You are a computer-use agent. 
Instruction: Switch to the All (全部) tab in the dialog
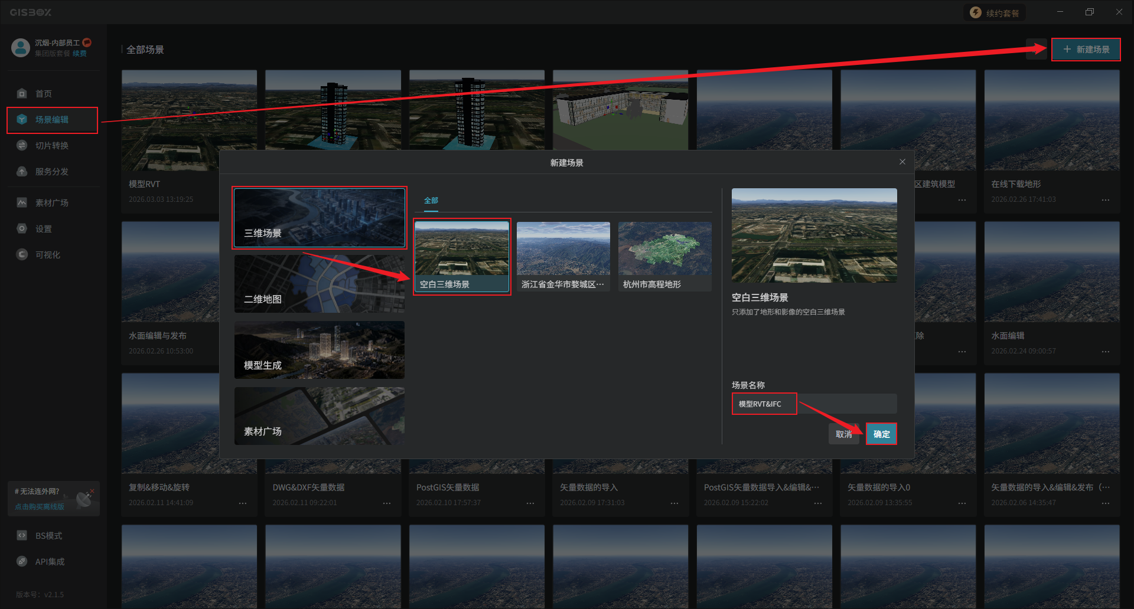pyautogui.click(x=431, y=201)
